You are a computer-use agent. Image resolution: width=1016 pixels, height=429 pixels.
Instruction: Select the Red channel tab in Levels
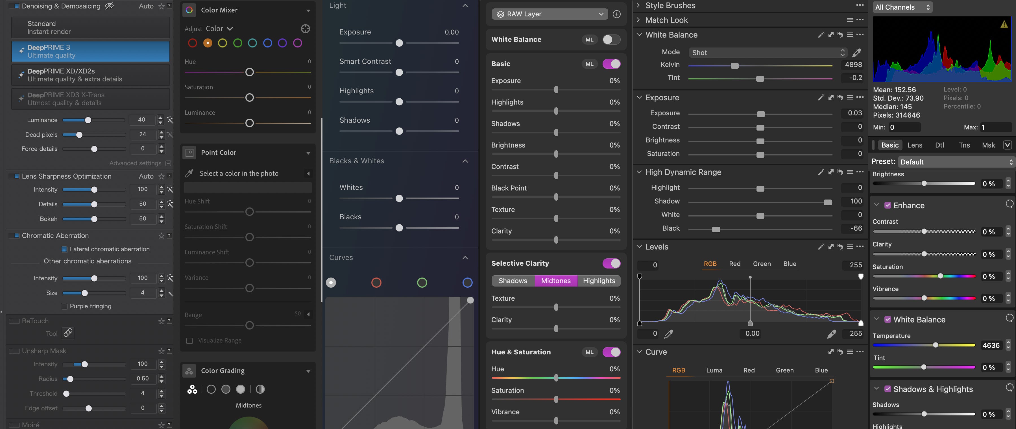[x=734, y=264]
